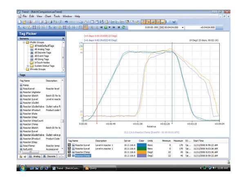Click the blue color swatch for Reactor1Level
This screenshot has width=245, height=181.
(143, 145)
